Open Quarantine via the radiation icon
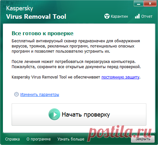This screenshot has height=145, width=158. (107, 16)
